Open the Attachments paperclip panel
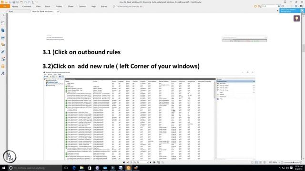Viewport: 305px width, 171px height. [x=3, y=52]
